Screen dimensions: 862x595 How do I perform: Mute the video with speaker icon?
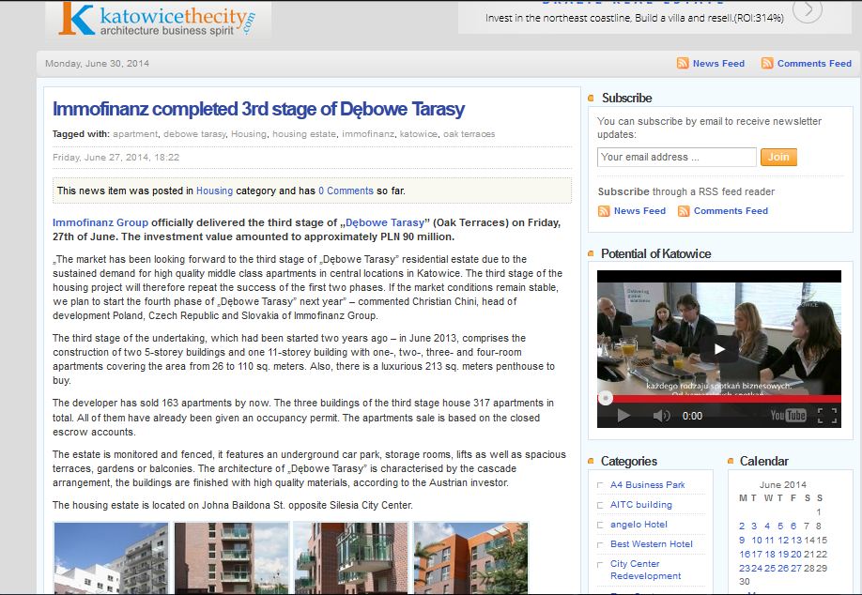(x=661, y=416)
